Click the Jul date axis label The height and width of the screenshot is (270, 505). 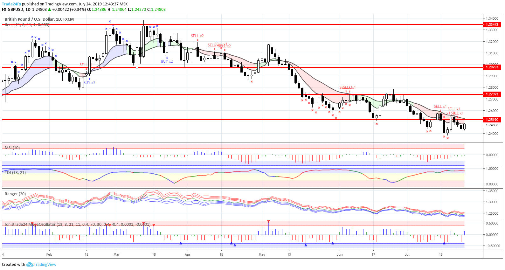(407, 254)
